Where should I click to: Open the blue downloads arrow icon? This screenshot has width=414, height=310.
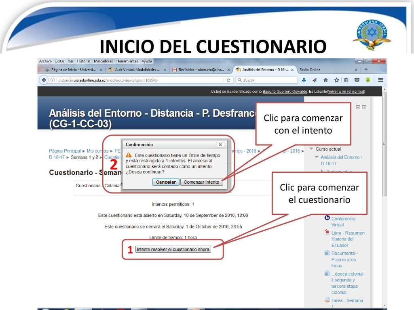point(304,80)
